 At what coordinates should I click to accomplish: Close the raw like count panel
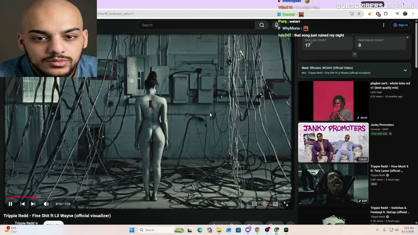(408, 38)
